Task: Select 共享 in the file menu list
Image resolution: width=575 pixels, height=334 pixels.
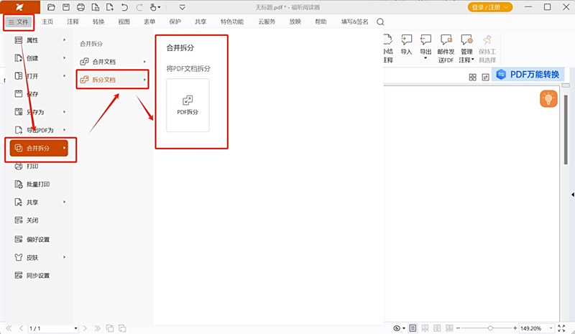Action: pos(40,202)
